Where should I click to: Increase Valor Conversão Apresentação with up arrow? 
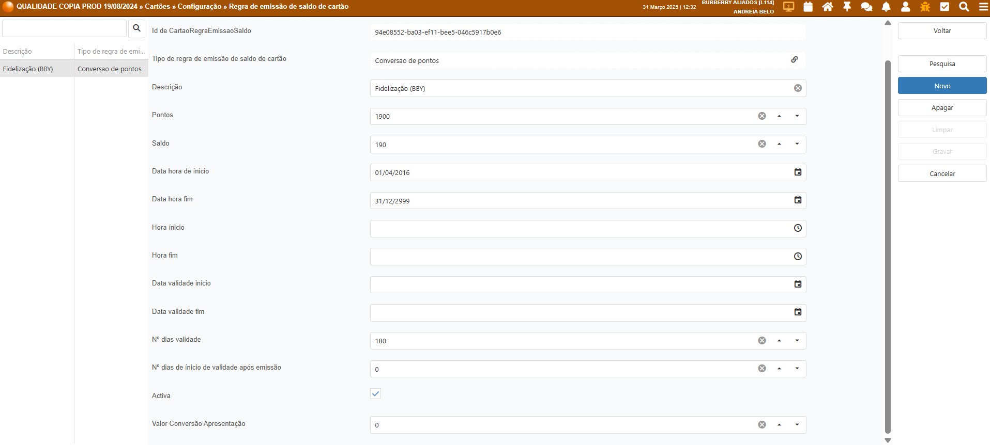[x=779, y=425]
